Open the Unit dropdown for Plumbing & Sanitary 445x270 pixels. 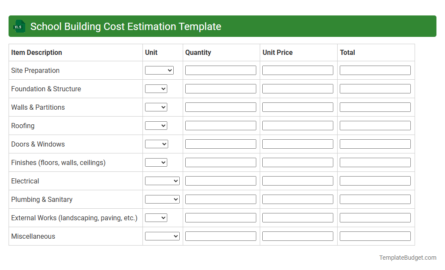[x=162, y=199]
